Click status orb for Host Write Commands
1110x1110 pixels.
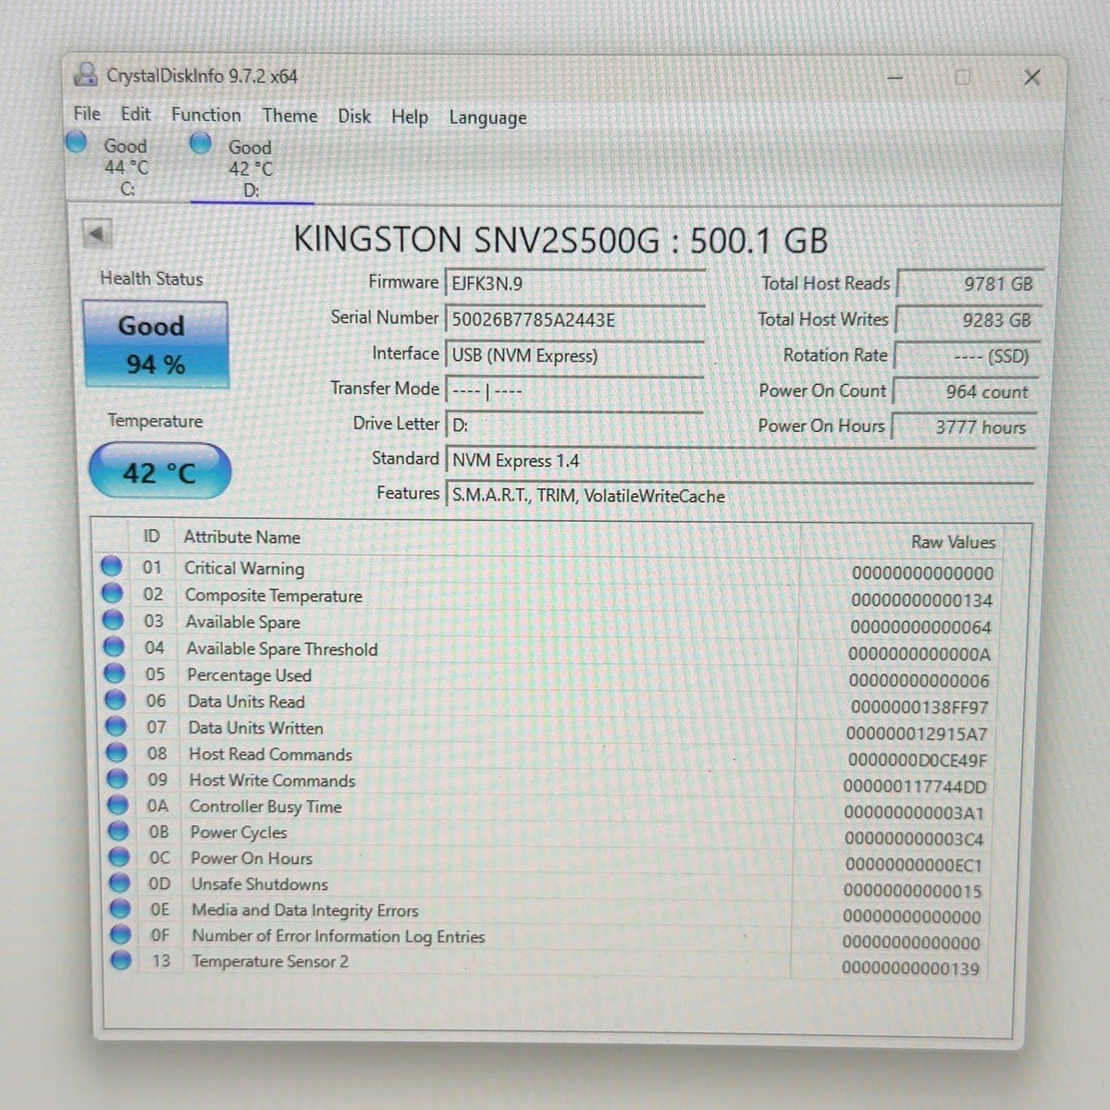117,779
